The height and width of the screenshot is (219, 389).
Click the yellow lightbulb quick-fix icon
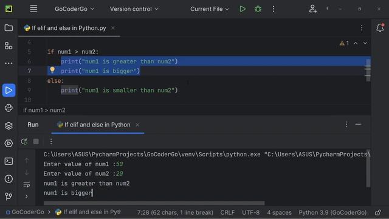[52, 70]
